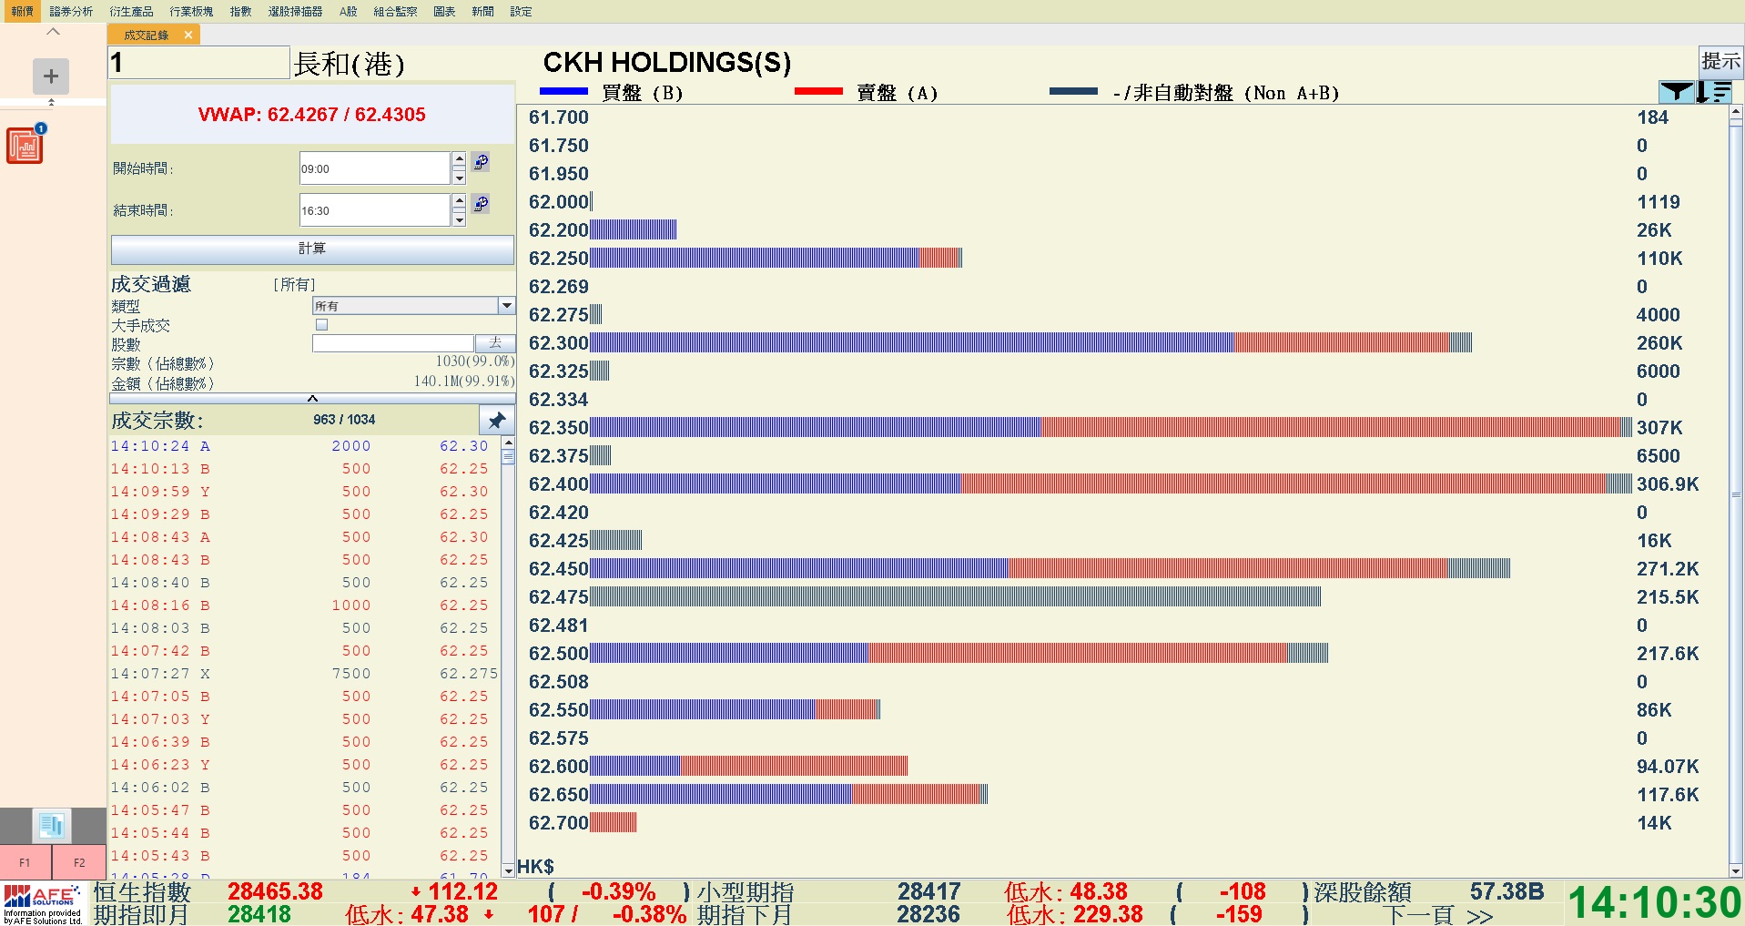Open the 組合監察 menu
Viewport: 1745px width, 926px height.
[395, 11]
